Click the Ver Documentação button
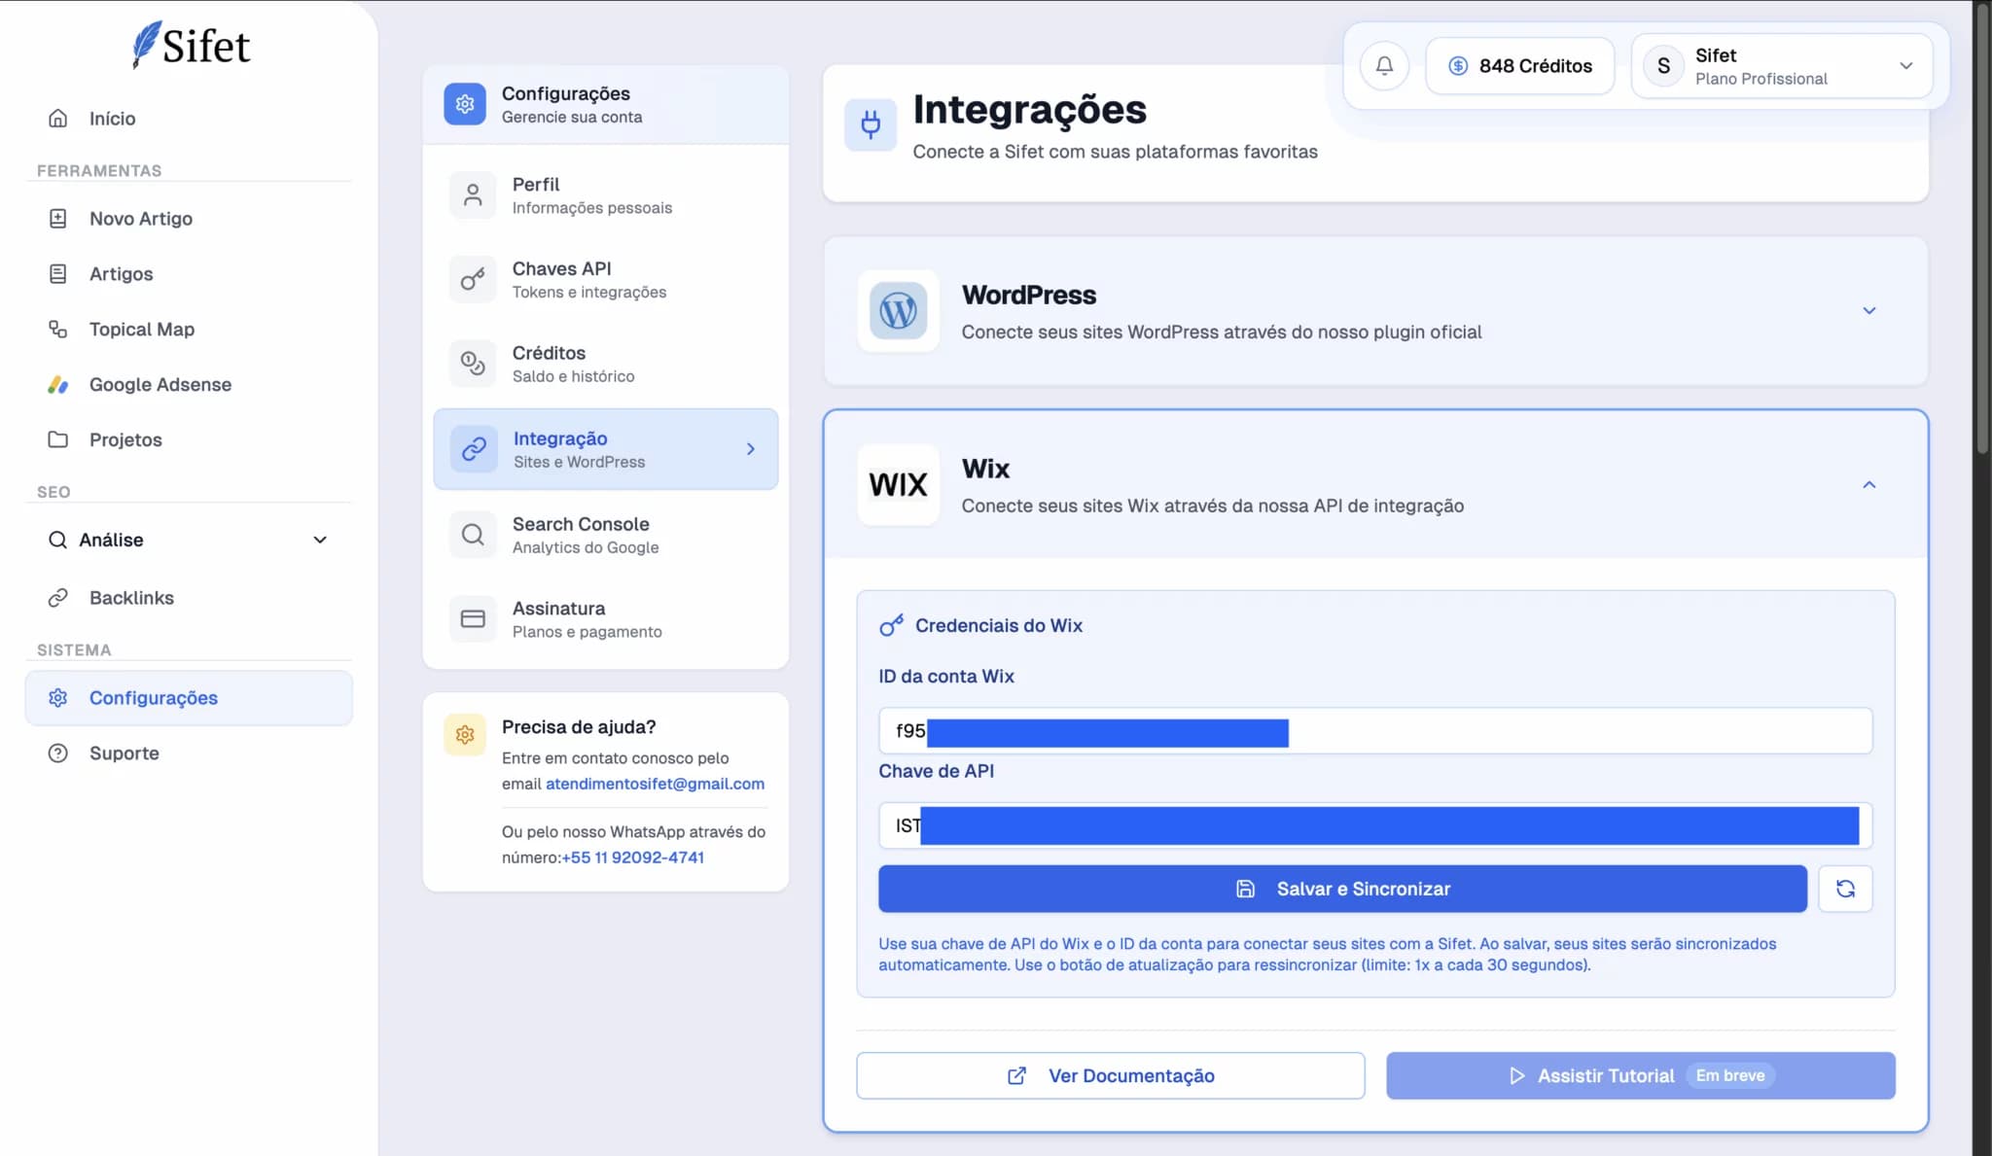Screen dimensions: 1992x1156 tap(1110, 1075)
